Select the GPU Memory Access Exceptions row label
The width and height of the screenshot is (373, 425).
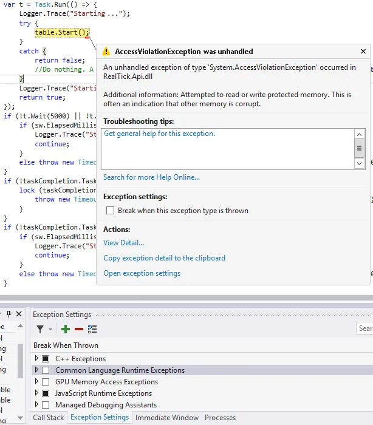(106, 382)
